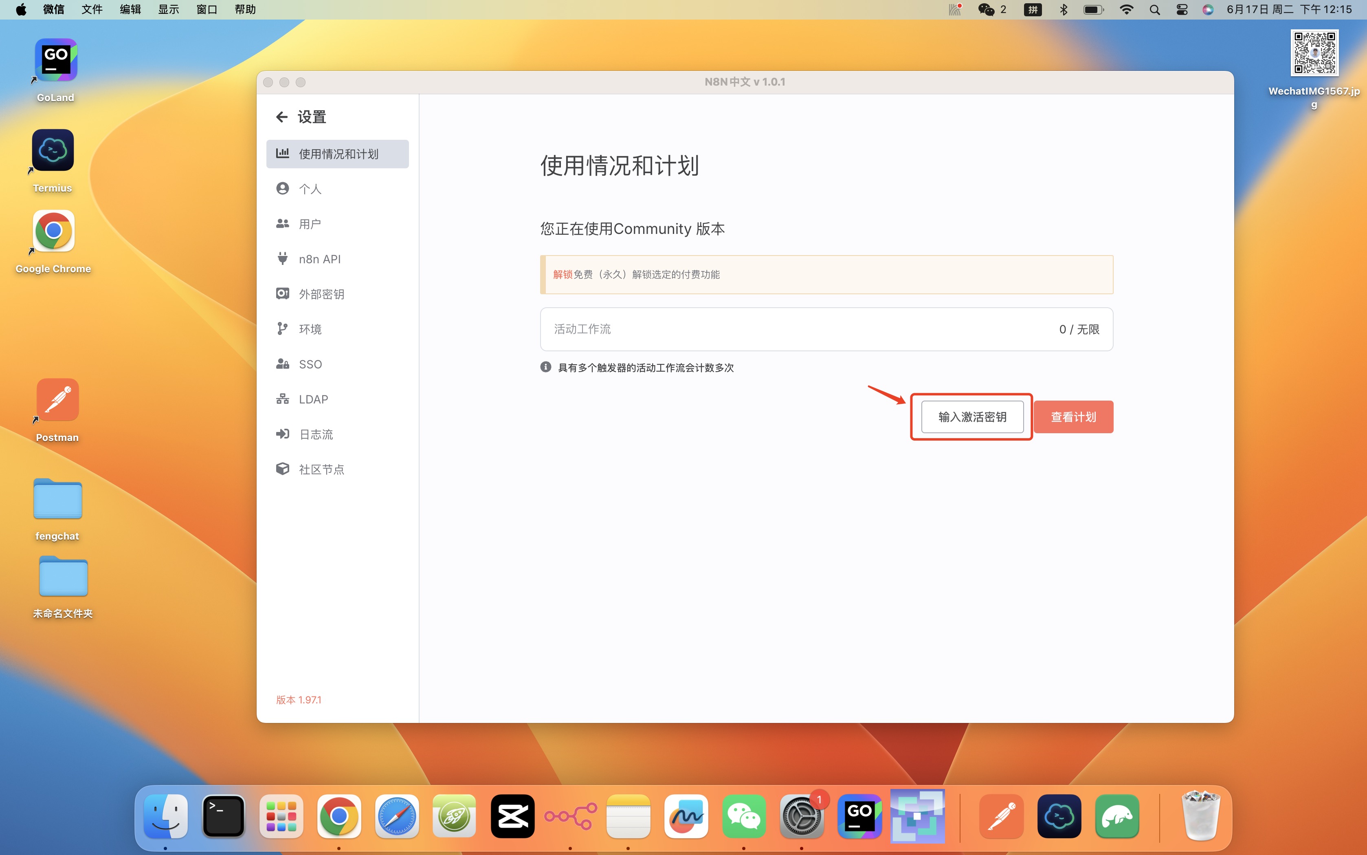Open the n8n app in Dock
The image size is (1367, 855).
coord(570,817)
